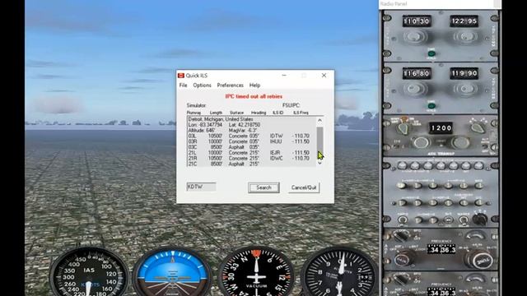Open the File menu in Quick ILS
Image resolution: width=527 pixels, height=296 pixels.
(x=183, y=86)
